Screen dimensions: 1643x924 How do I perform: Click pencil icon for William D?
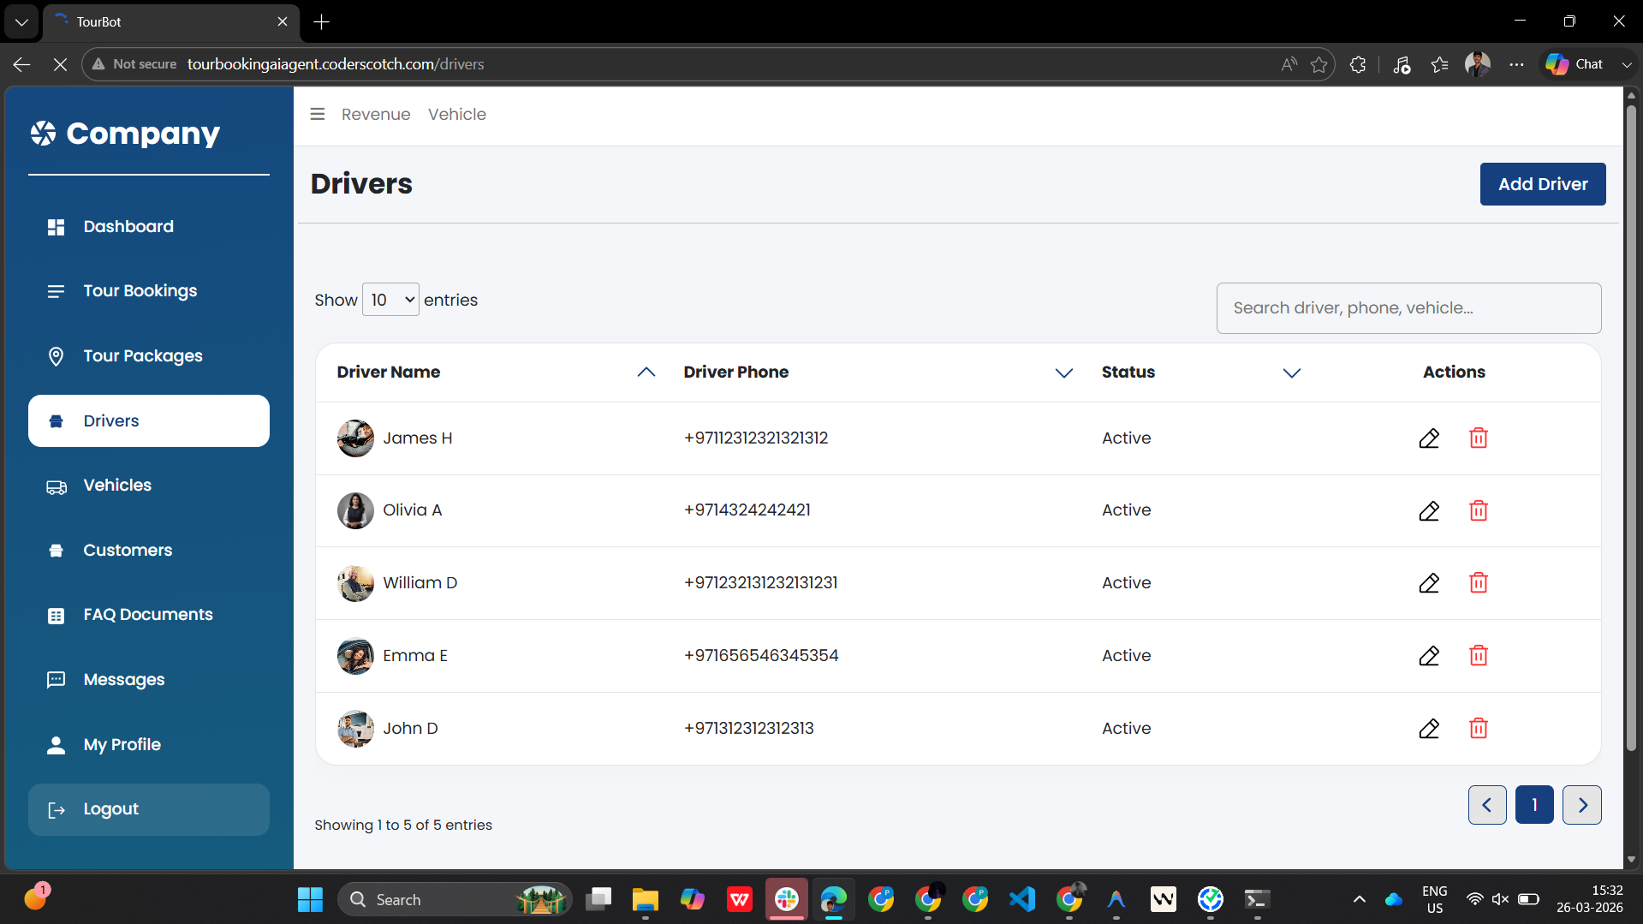[x=1429, y=583]
